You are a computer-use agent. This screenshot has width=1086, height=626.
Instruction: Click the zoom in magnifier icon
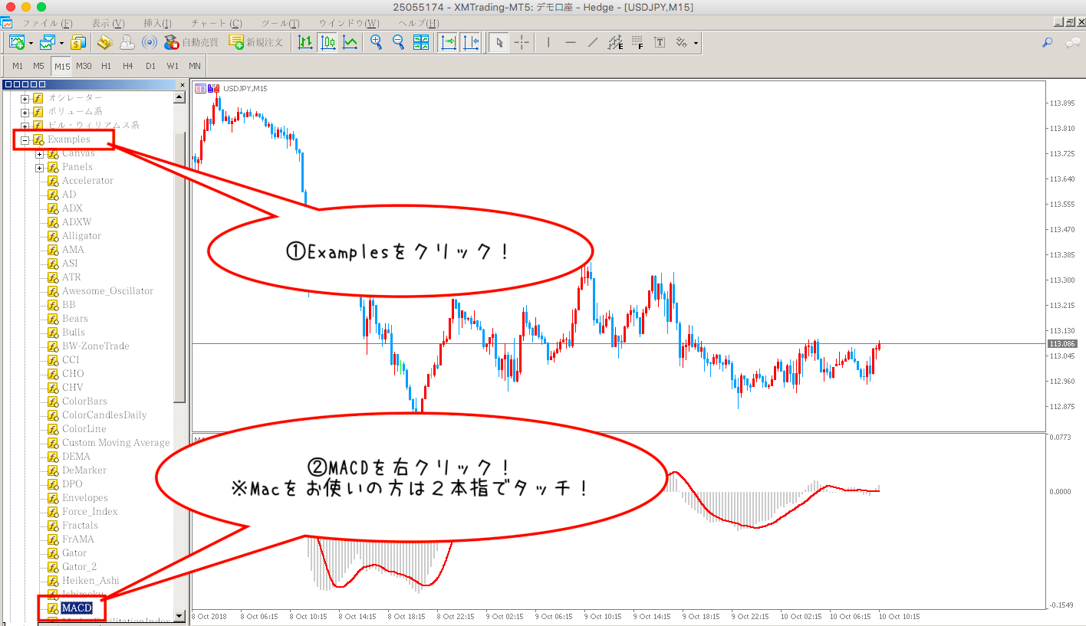click(376, 42)
